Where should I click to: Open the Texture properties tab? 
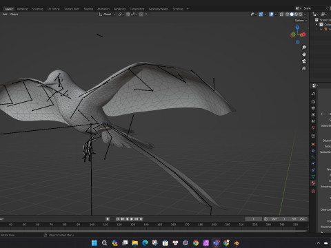(313, 191)
